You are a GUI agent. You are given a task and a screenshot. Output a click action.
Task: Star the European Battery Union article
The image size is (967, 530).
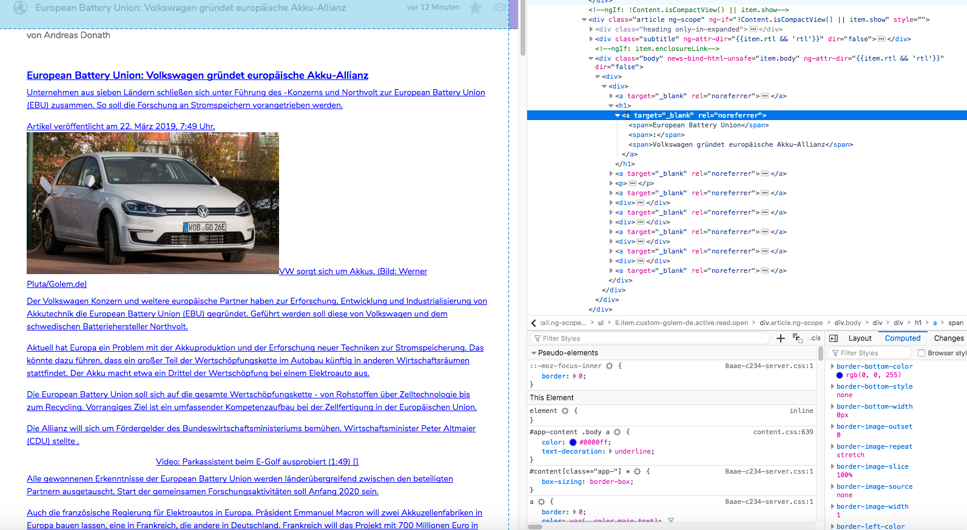[x=476, y=7]
